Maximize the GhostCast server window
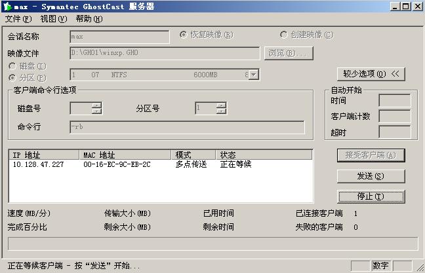Viewport: 425px width, 273px height. click(x=406, y=7)
